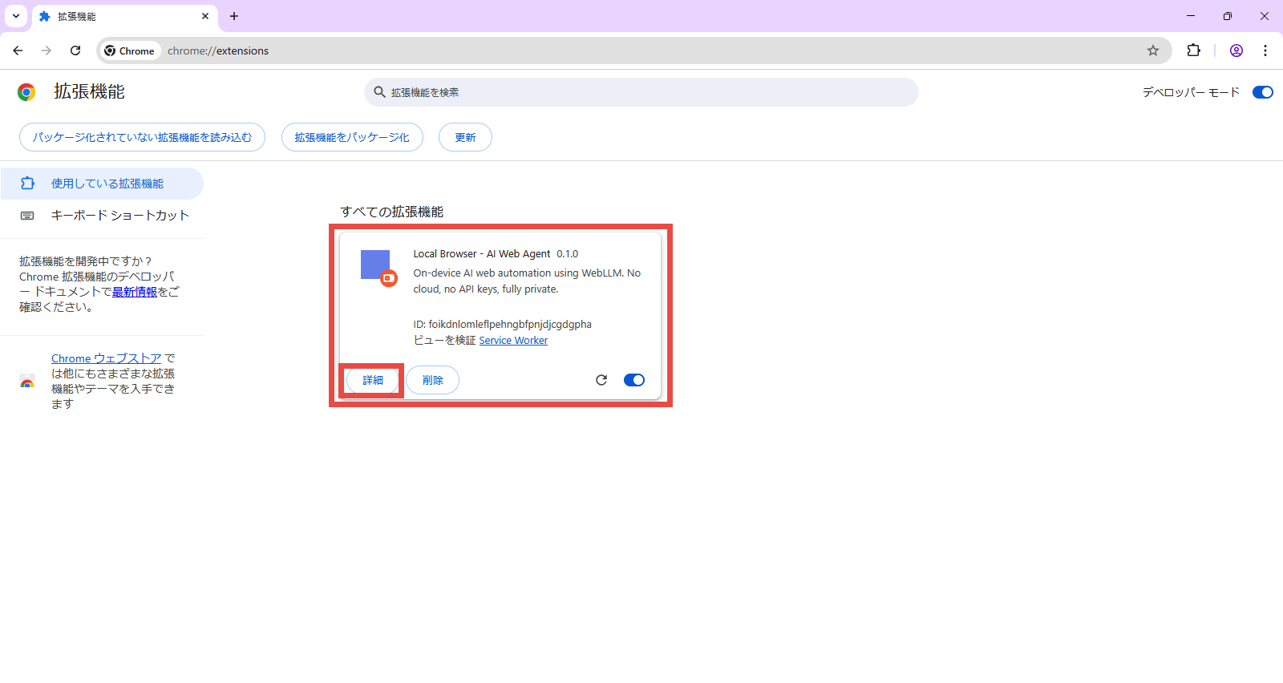Screen dimensions: 1283x683
Task: Reload the Local Browser extension
Action: coord(601,380)
